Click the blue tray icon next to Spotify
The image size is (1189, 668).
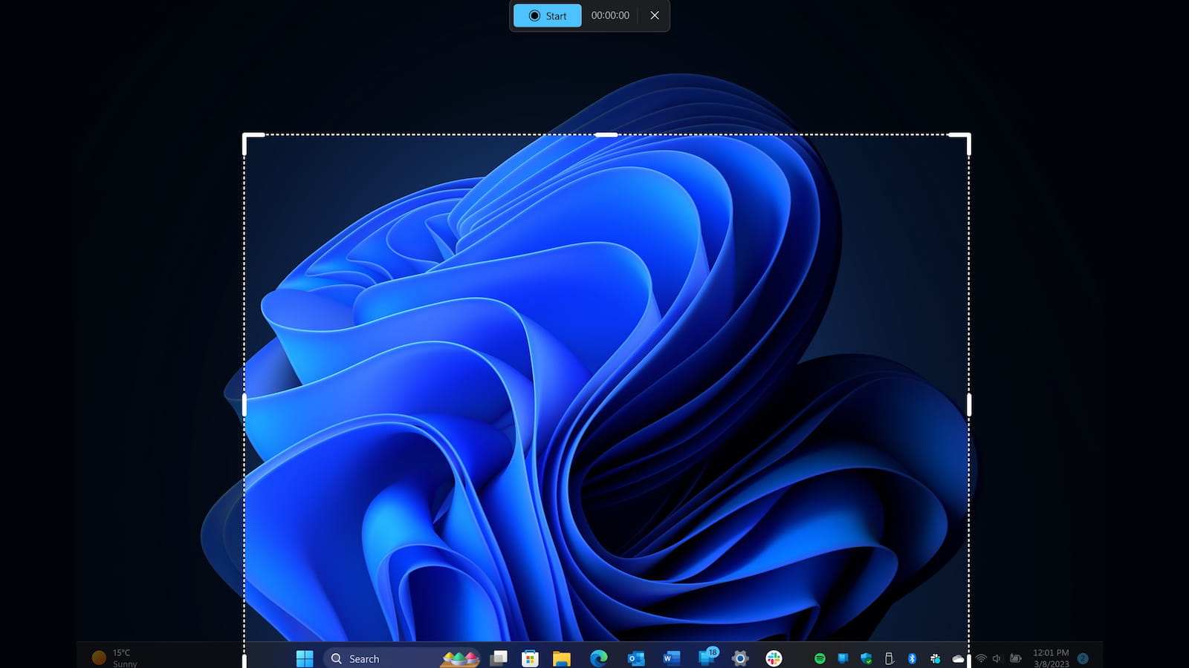[x=843, y=658]
